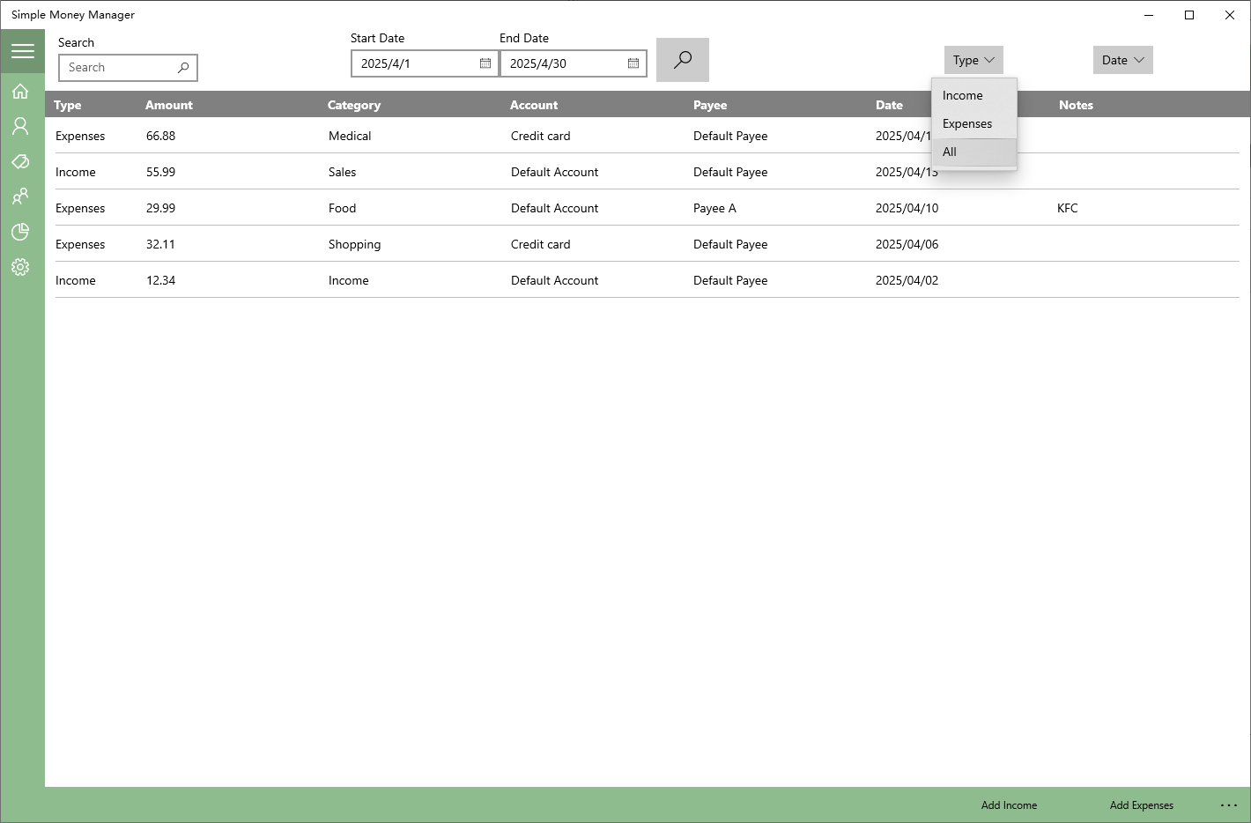Go to Home via sidebar house icon
This screenshot has width=1251, height=823.
click(20, 92)
